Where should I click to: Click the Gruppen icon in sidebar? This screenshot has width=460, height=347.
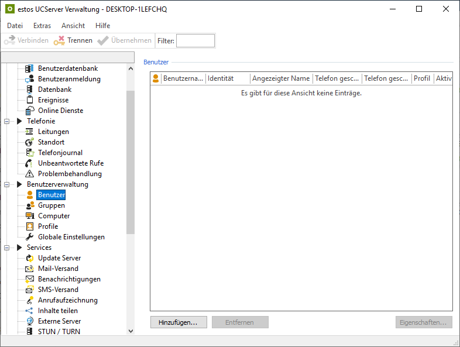click(x=30, y=205)
